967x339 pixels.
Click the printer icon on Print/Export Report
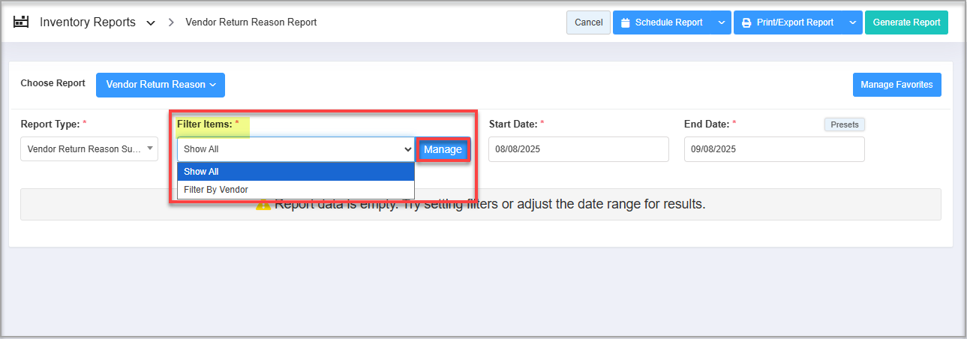(x=746, y=22)
